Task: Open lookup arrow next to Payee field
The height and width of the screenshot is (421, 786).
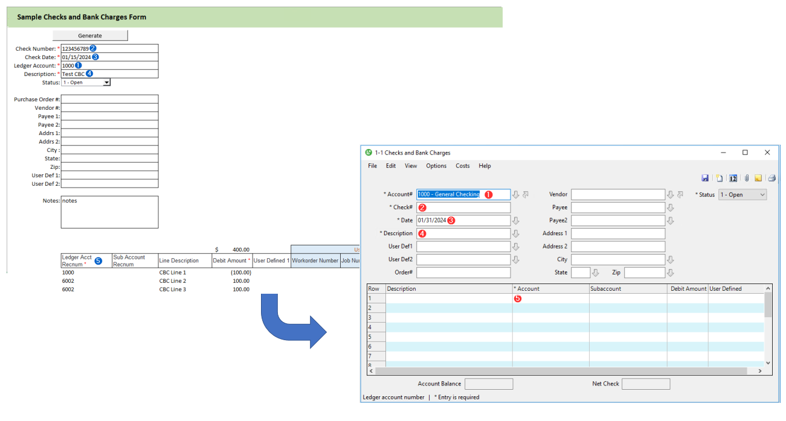Action: [x=671, y=207]
